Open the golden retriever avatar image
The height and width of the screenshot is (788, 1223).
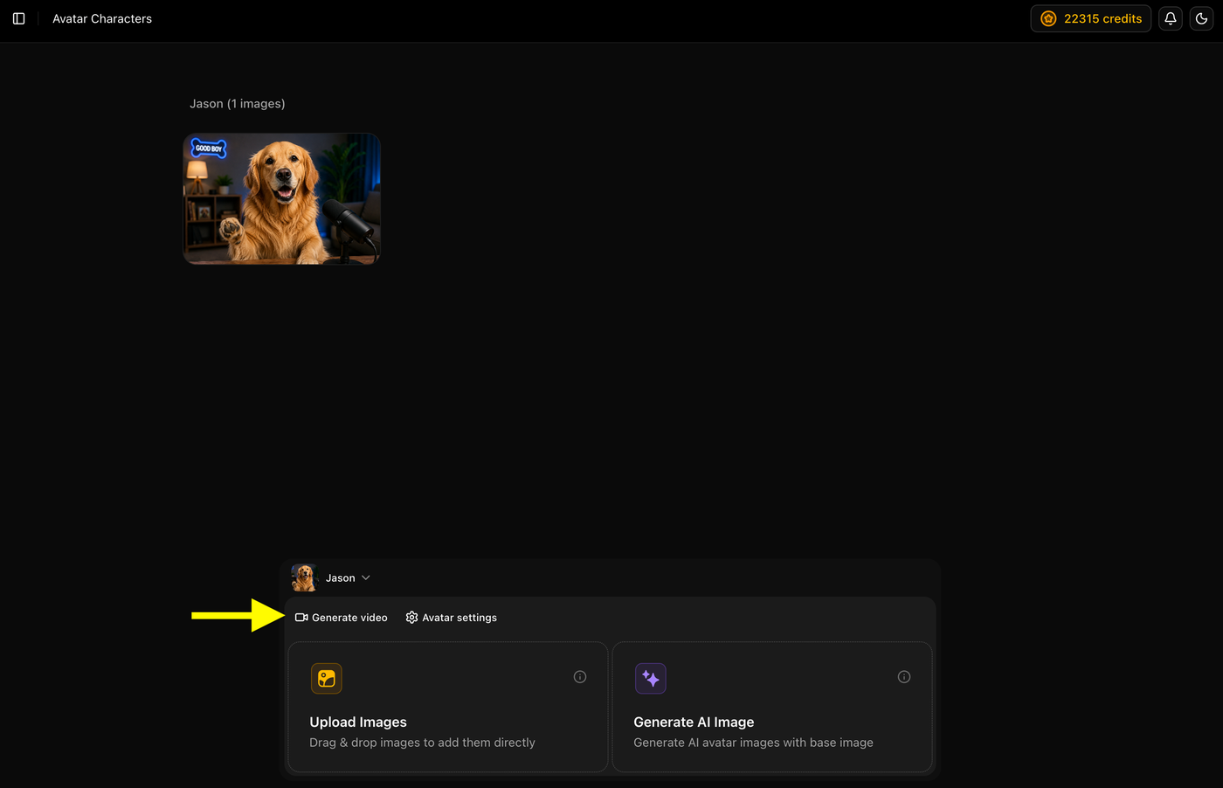point(282,198)
